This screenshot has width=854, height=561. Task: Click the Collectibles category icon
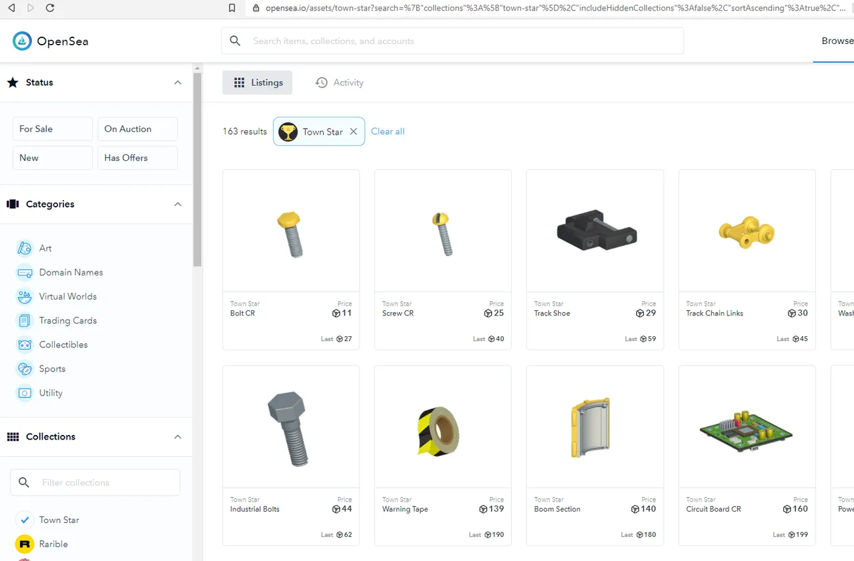[x=24, y=345]
